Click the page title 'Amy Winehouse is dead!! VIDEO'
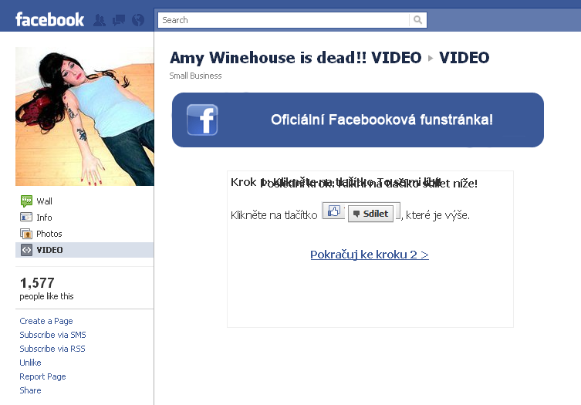 (296, 58)
